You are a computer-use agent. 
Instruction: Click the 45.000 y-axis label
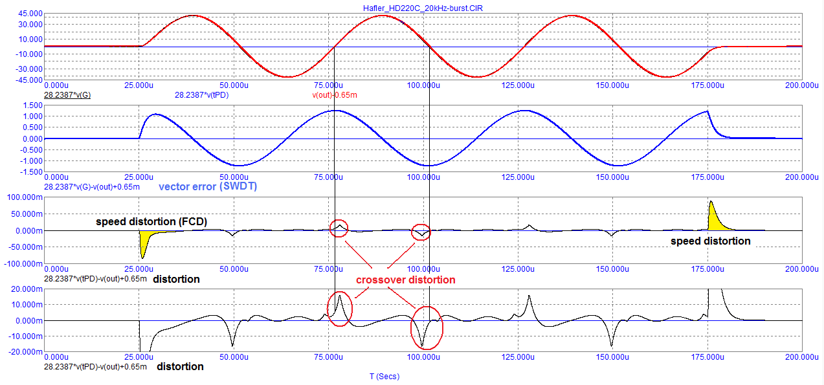[x=30, y=14]
